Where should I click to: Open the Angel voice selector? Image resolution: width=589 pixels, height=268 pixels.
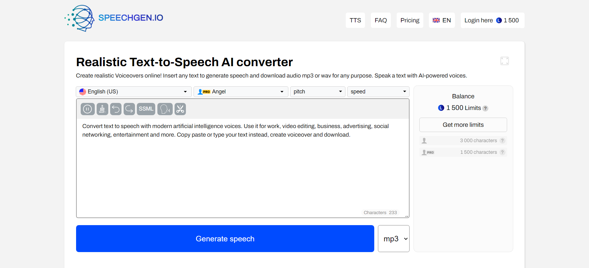point(241,92)
